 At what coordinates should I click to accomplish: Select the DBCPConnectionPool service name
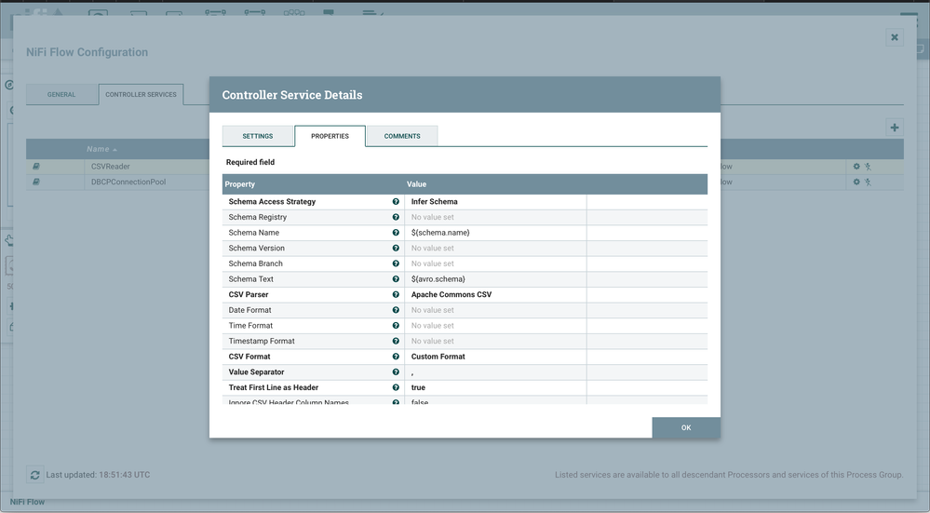click(x=128, y=182)
